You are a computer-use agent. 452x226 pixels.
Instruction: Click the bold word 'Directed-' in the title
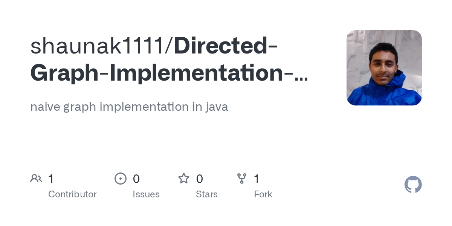tap(226, 46)
